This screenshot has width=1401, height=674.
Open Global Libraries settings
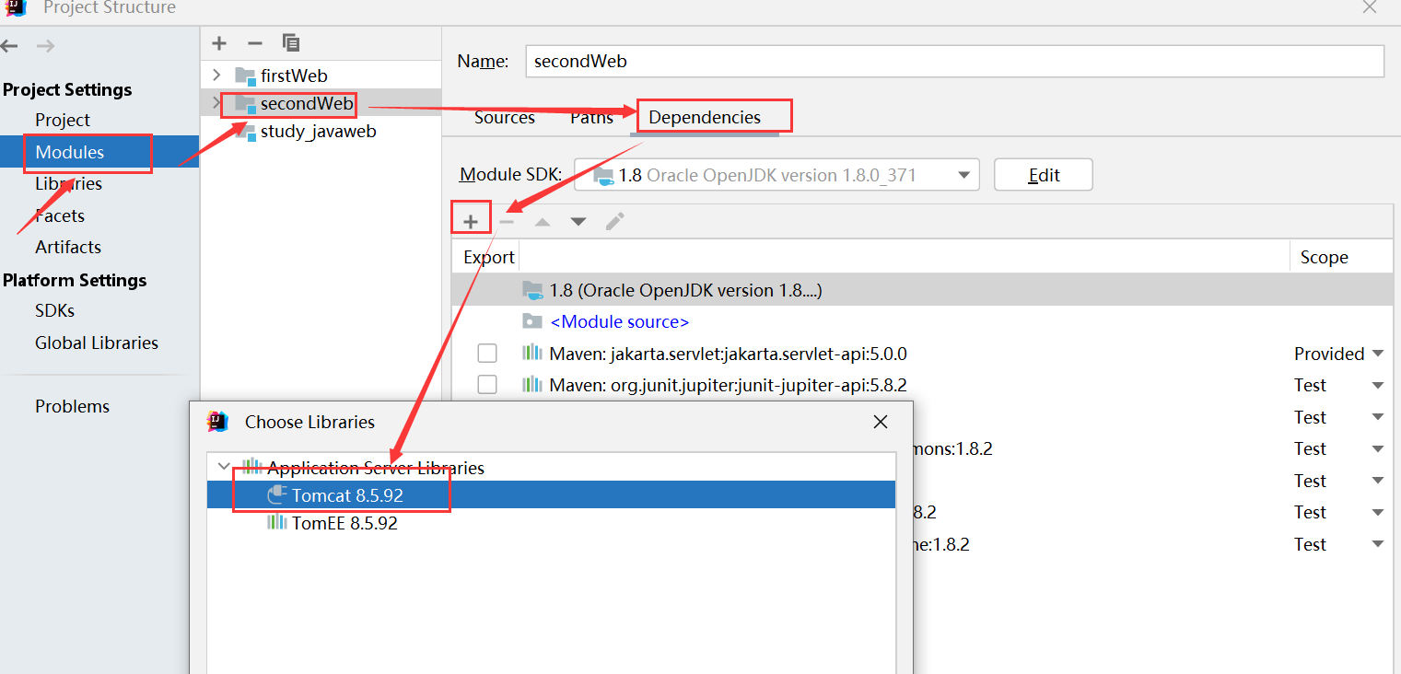pos(97,343)
